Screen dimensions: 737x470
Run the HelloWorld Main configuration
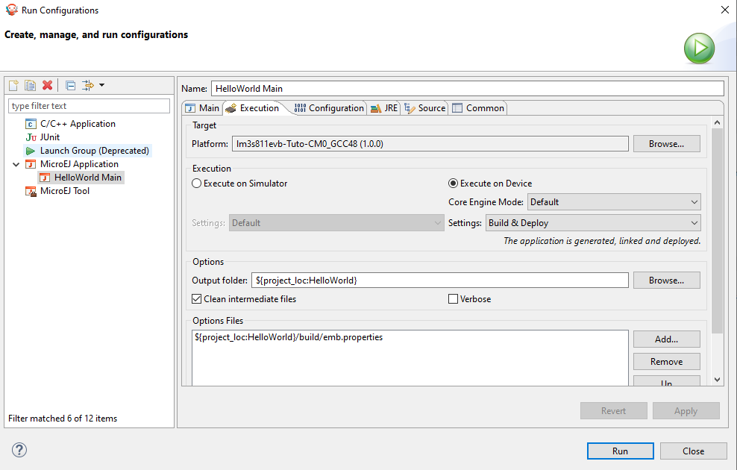point(620,451)
